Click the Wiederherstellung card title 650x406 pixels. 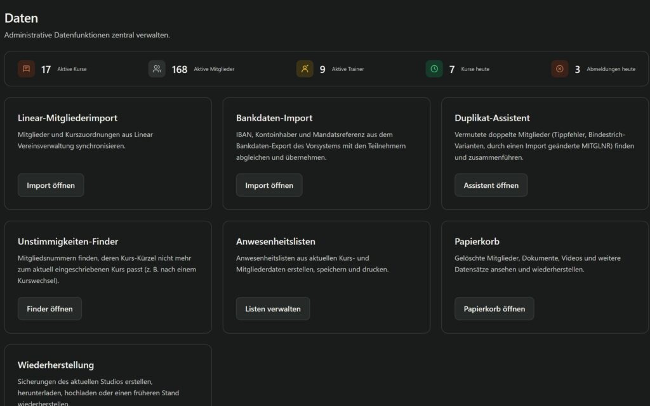point(56,365)
